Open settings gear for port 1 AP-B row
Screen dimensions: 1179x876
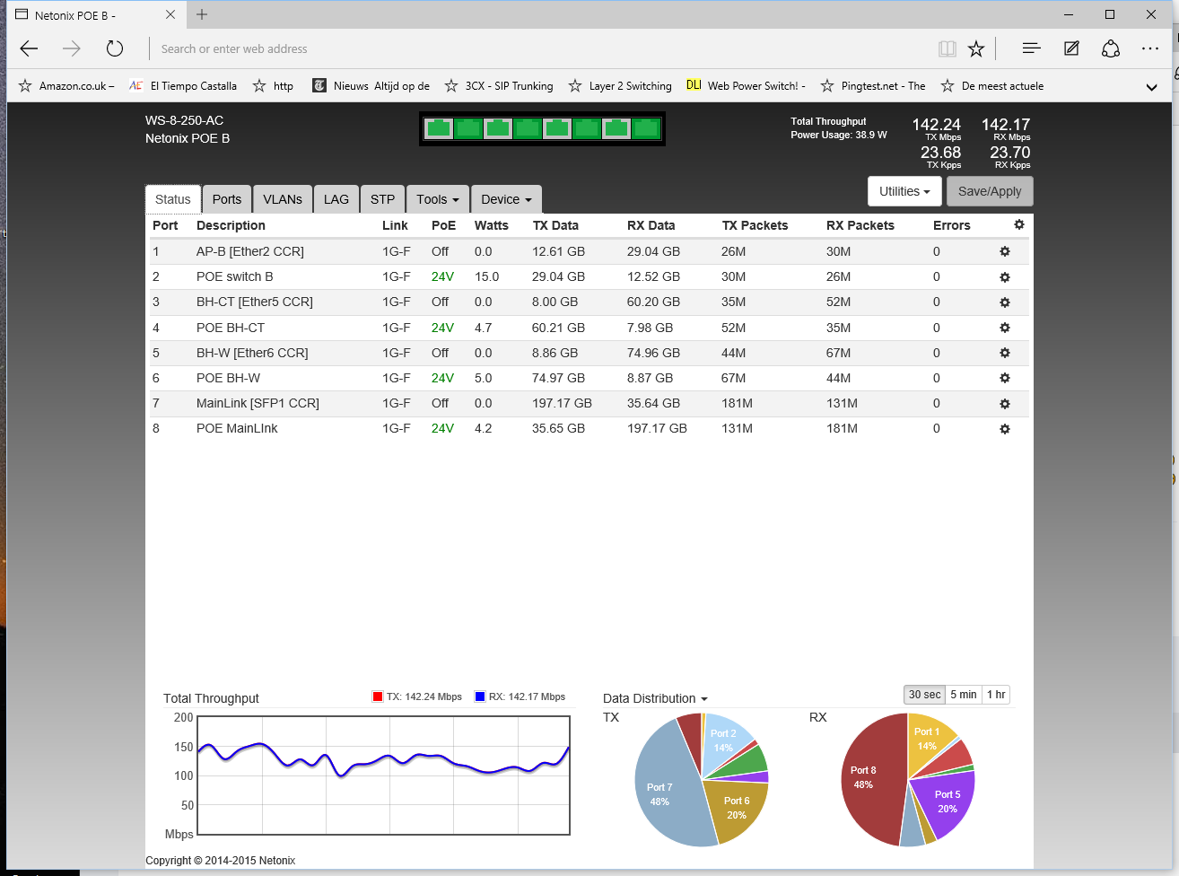[1005, 252]
